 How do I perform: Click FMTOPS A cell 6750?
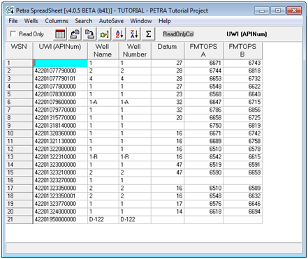tap(204, 126)
